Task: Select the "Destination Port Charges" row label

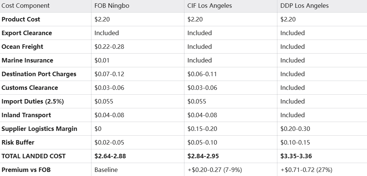Action: click(x=39, y=74)
